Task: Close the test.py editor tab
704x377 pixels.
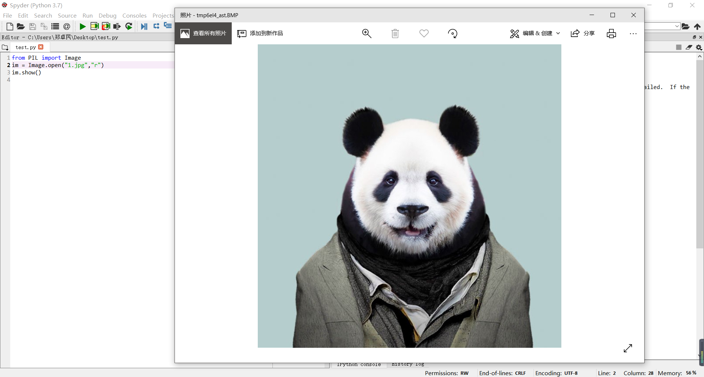Action: (x=41, y=47)
